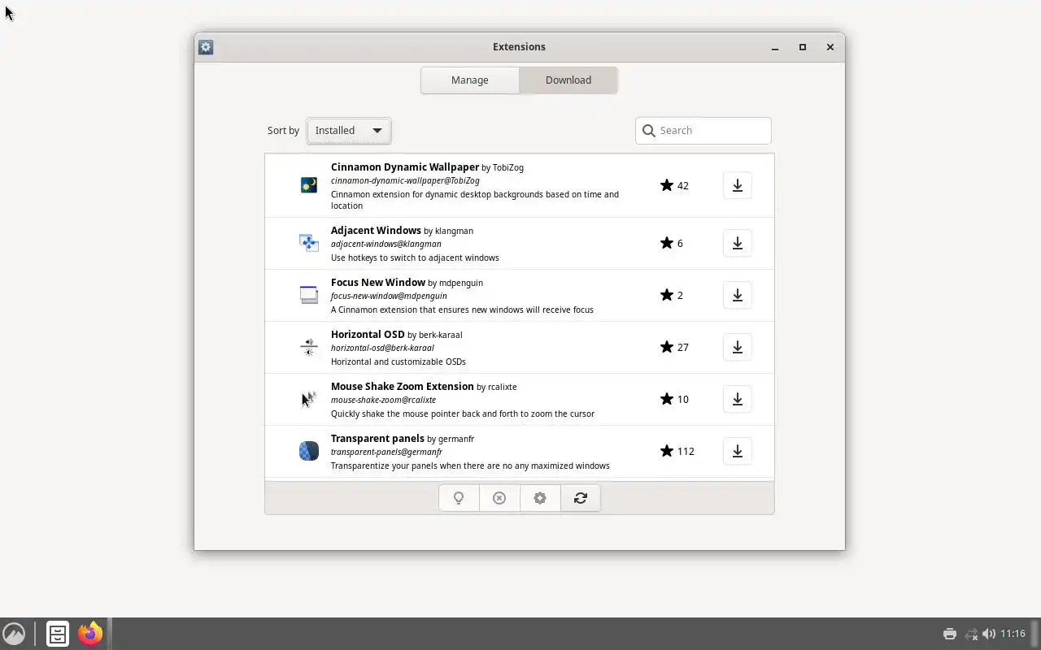Select the Horizontal OSD title
Image resolution: width=1041 pixels, height=650 pixels.
click(368, 335)
